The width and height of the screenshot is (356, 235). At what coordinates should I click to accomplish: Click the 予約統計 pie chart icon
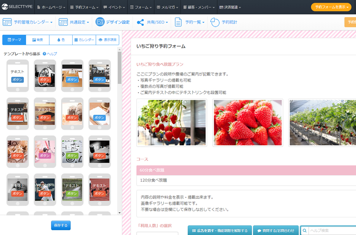coord(215,22)
